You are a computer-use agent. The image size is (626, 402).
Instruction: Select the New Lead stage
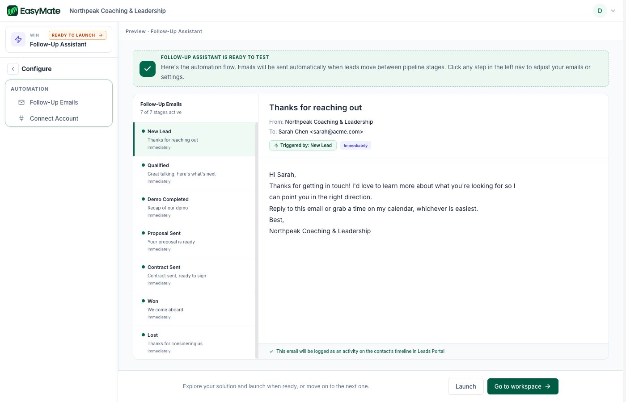195,139
